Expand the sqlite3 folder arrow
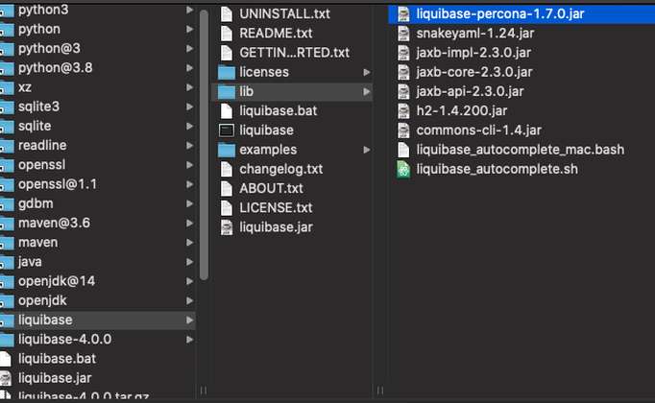Viewport: 655px width, 403px height. click(x=189, y=107)
